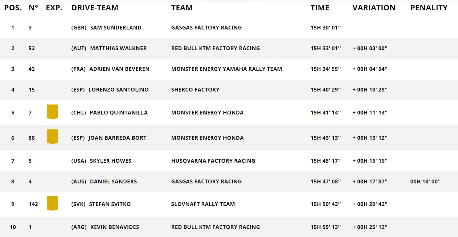Open Skyler Howes rider entry
This screenshot has width=458, height=237.
click(x=111, y=161)
